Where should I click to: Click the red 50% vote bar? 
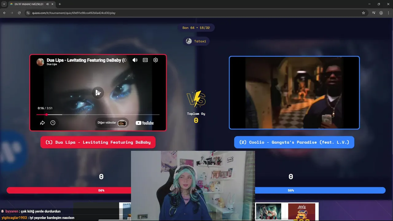coord(69,190)
